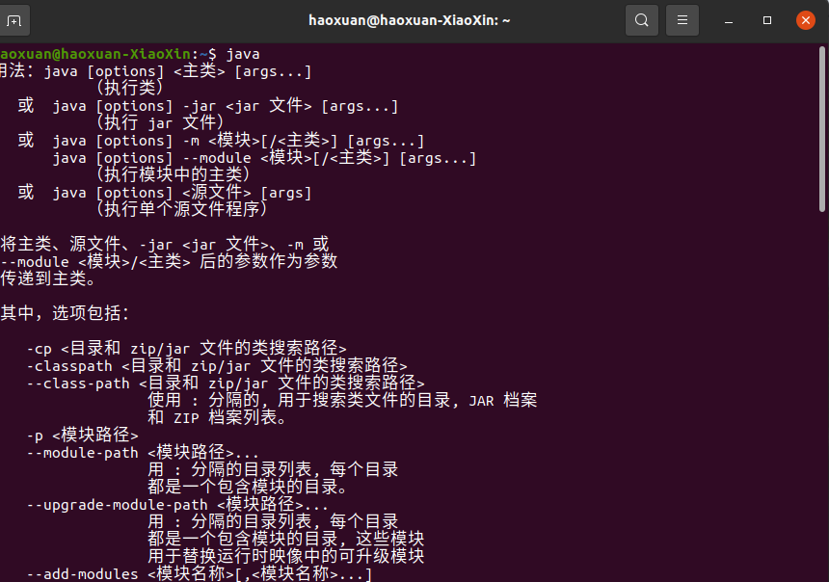
Task: Click the '--upgrade-module-path' option text
Action: click(117, 505)
